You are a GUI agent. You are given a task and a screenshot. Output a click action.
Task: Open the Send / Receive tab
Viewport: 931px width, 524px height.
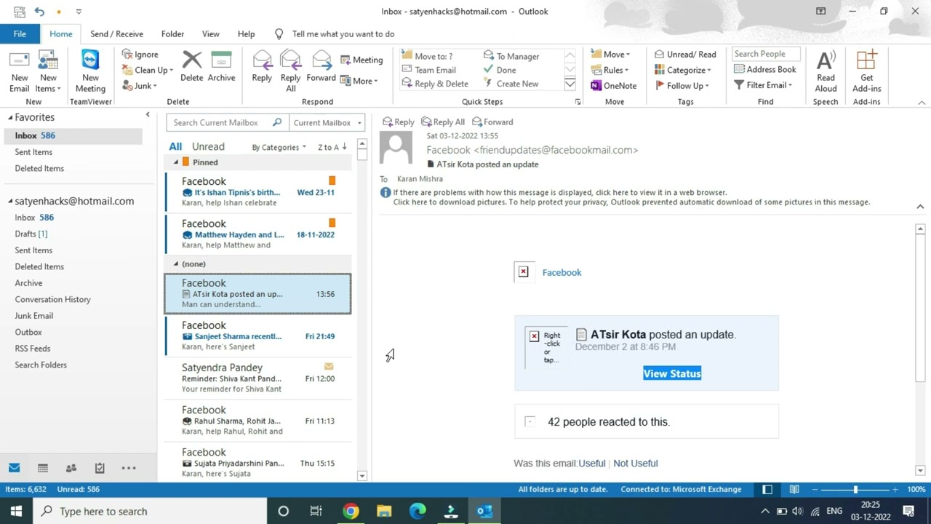coord(116,33)
